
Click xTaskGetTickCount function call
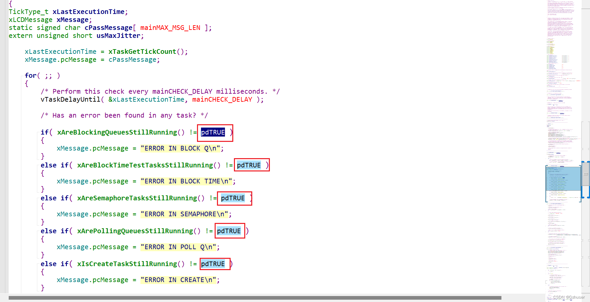(142, 51)
